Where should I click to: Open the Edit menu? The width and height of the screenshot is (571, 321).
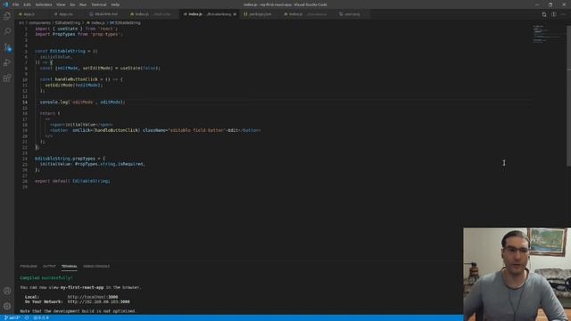pos(27,4)
